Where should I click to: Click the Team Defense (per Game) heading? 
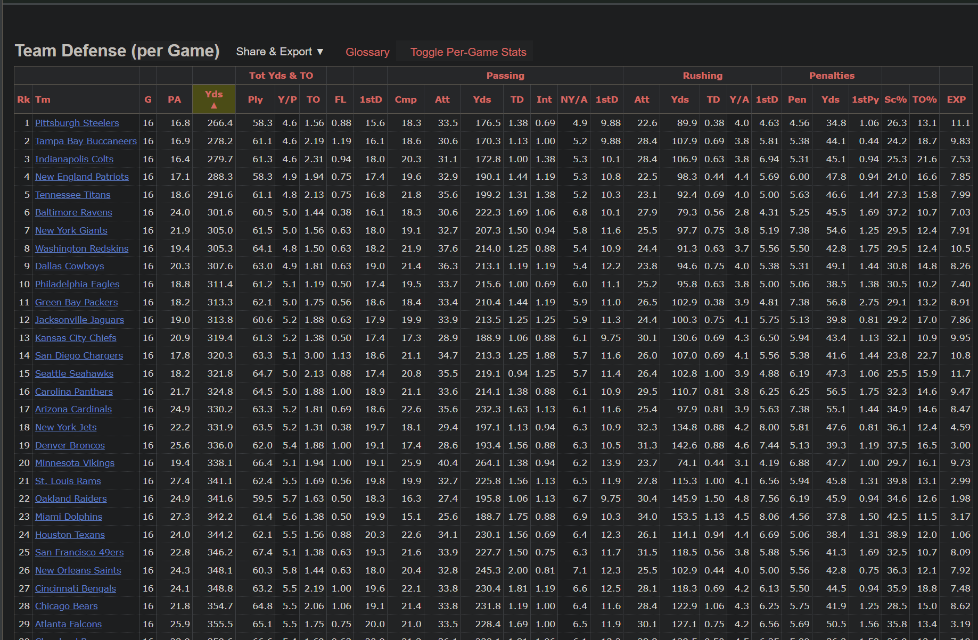117,51
